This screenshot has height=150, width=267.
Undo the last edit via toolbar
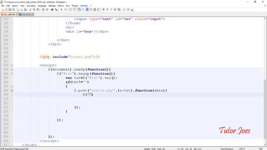[x=43, y=10]
